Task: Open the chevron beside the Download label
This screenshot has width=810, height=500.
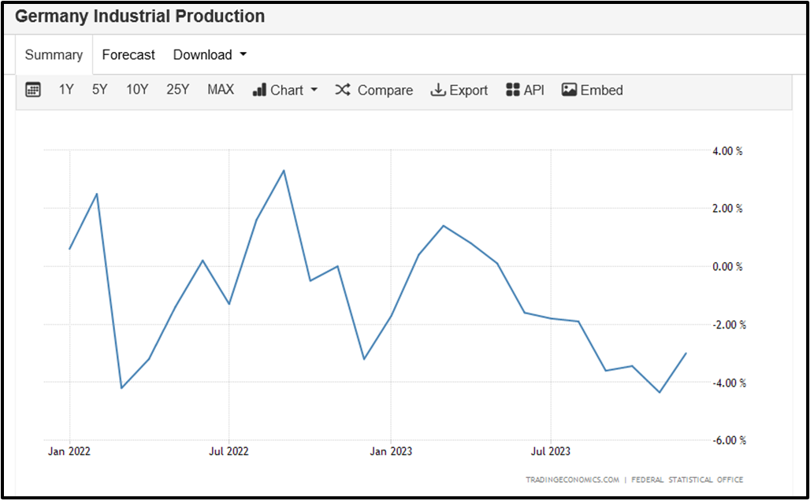Action: tap(243, 54)
